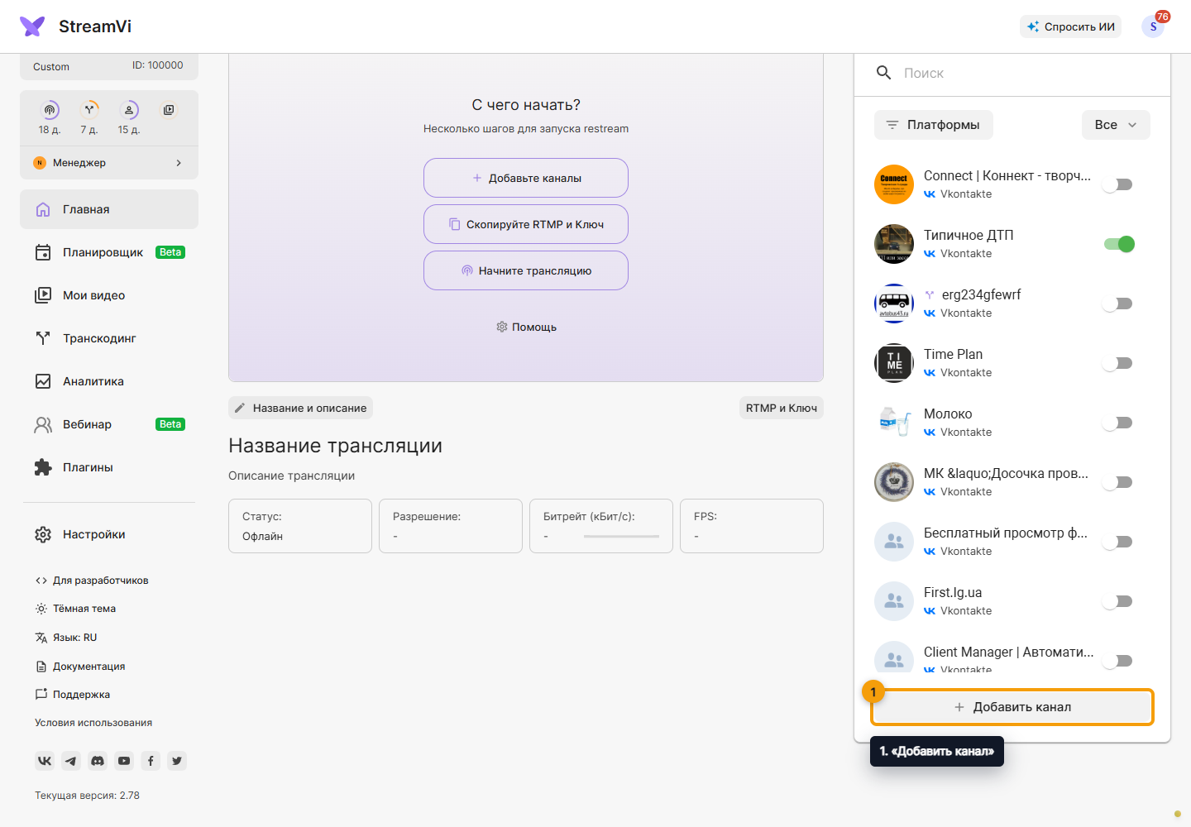This screenshot has height=827, width=1191.
Task: Edit stream via "Название и описание"
Action: 301,408
